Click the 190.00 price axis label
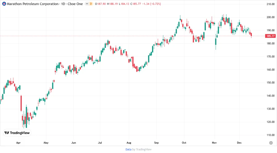The width and height of the screenshot is (277, 153). point(271,30)
